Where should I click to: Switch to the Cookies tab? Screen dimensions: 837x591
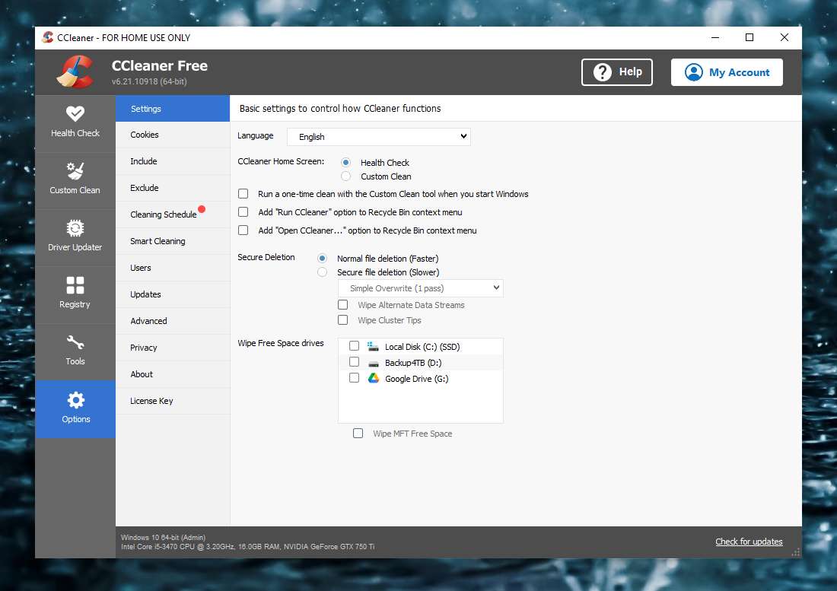point(173,135)
